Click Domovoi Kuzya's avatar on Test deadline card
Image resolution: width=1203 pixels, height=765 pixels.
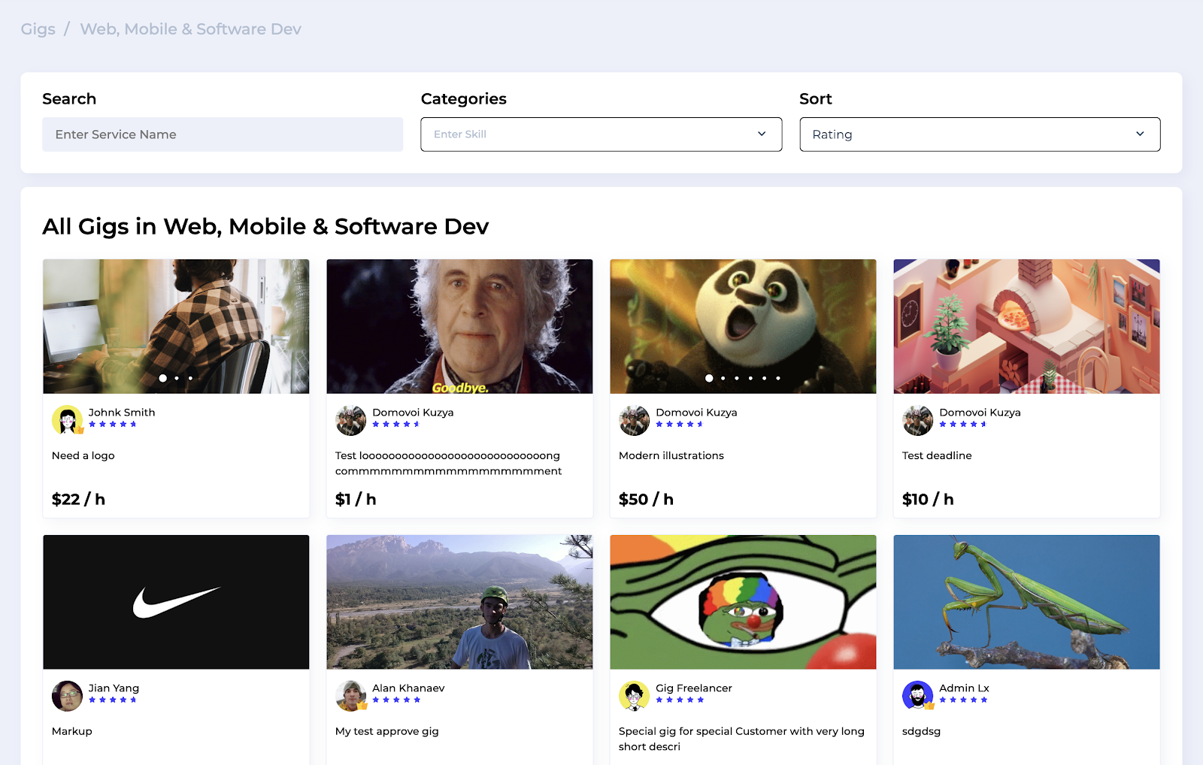(x=917, y=420)
